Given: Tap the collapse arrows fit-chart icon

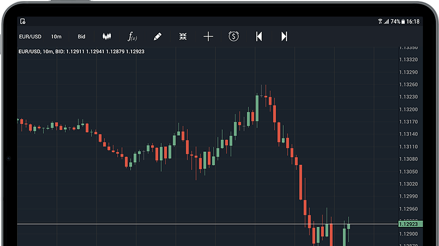Looking at the screenshot, I should pos(183,36).
